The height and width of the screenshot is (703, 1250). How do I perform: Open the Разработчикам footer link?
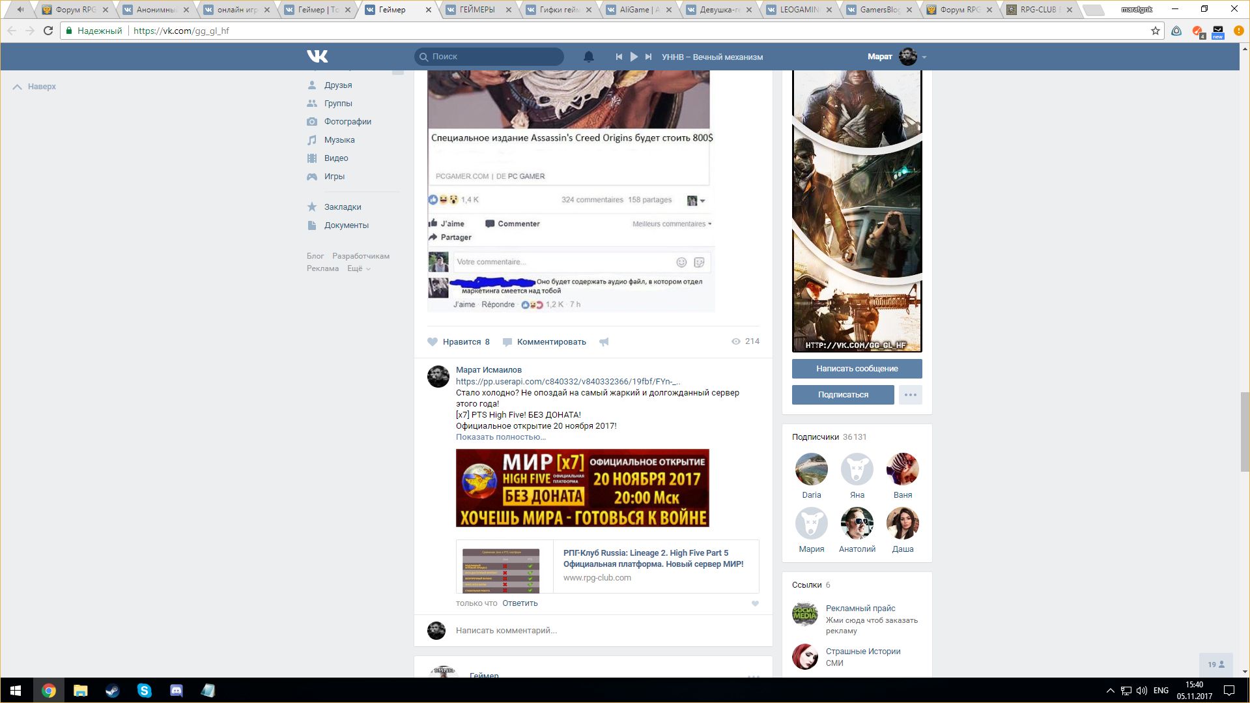tap(361, 256)
